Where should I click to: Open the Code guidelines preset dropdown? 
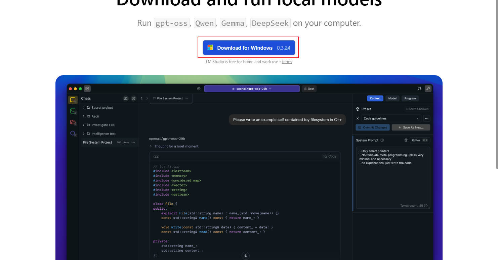point(391,118)
